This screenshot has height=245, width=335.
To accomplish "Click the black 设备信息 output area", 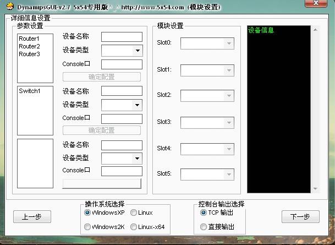I will click(x=279, y=109).
